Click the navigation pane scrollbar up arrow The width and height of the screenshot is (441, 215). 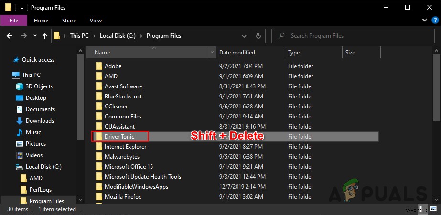tap(80, 51)
